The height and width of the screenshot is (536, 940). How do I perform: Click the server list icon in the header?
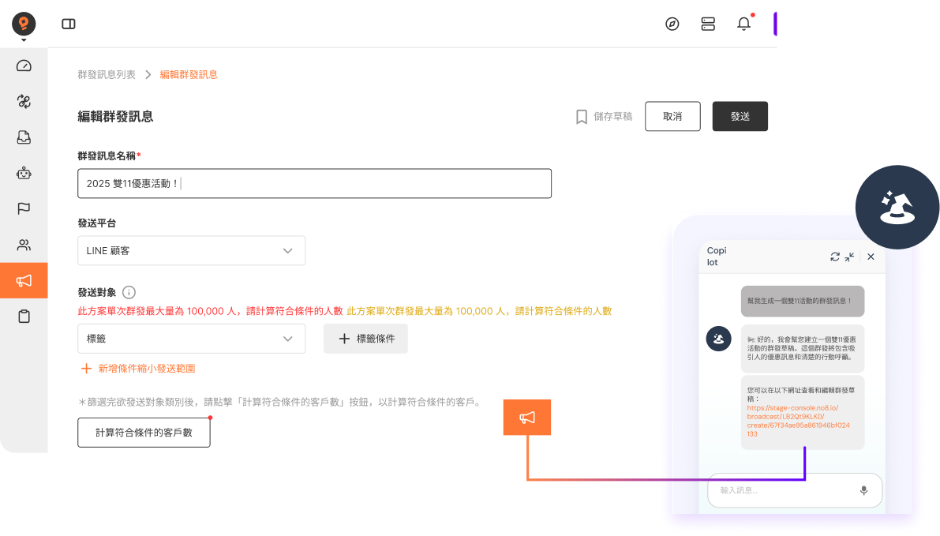click(x=708, y=24)
